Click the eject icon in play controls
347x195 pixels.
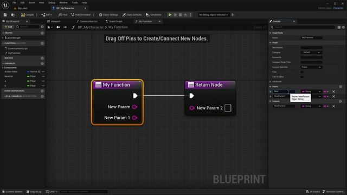click(185, 15)
